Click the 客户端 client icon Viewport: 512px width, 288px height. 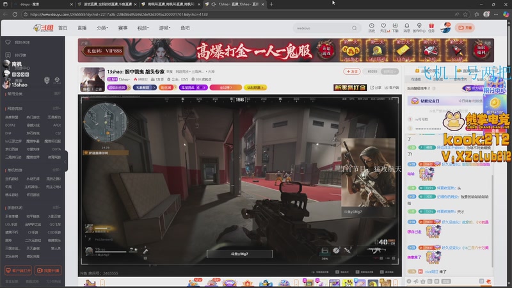tap(392, 88)
